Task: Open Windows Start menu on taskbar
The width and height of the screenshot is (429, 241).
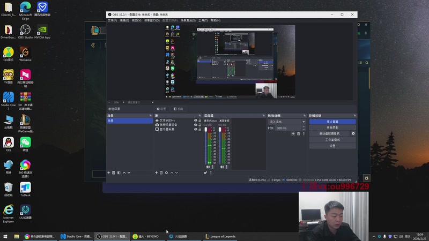Action: point(5,236)
